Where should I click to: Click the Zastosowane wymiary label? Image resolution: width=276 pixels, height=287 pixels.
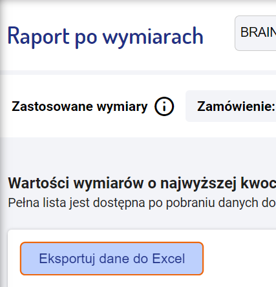(80, 106)
